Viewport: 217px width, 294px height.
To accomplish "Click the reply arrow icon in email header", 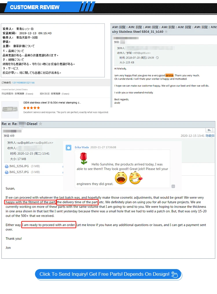I will (209, 130).
